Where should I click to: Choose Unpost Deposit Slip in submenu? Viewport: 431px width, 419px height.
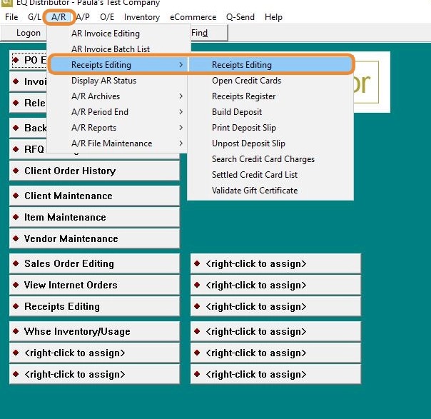270,143
